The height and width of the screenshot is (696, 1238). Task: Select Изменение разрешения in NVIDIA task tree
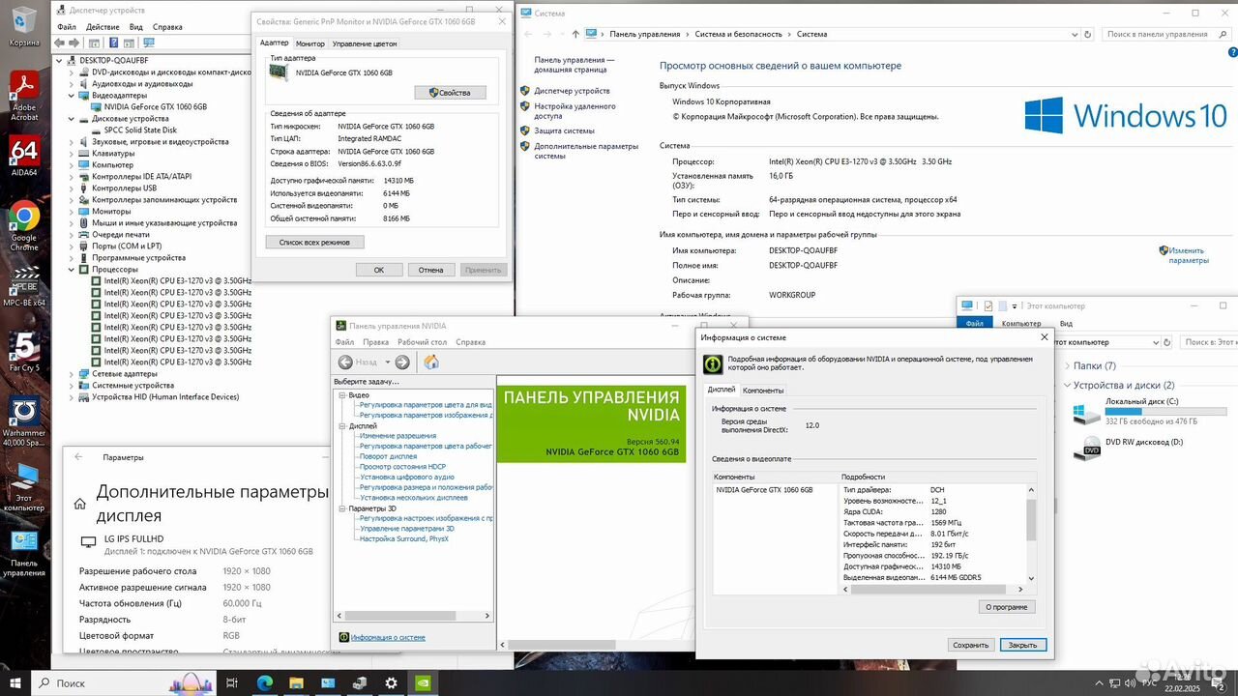click(398, 436)
